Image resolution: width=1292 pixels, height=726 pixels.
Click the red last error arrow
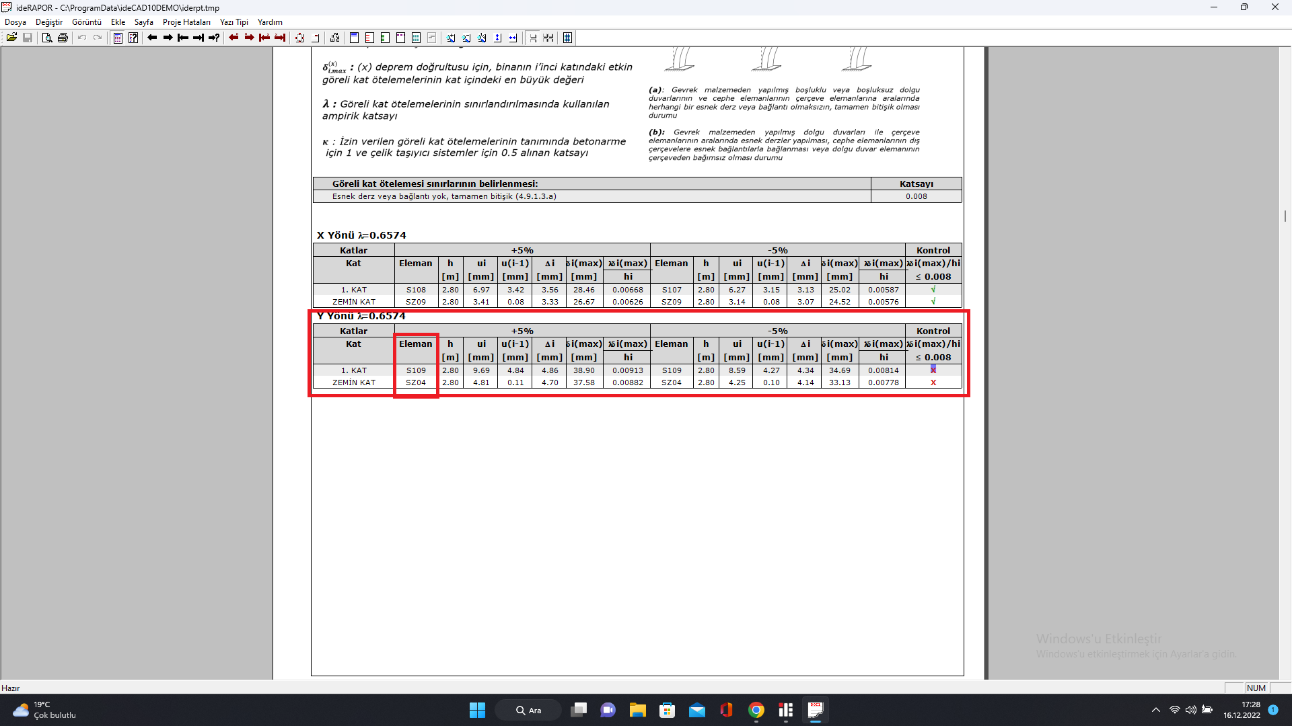coord(280,38)
